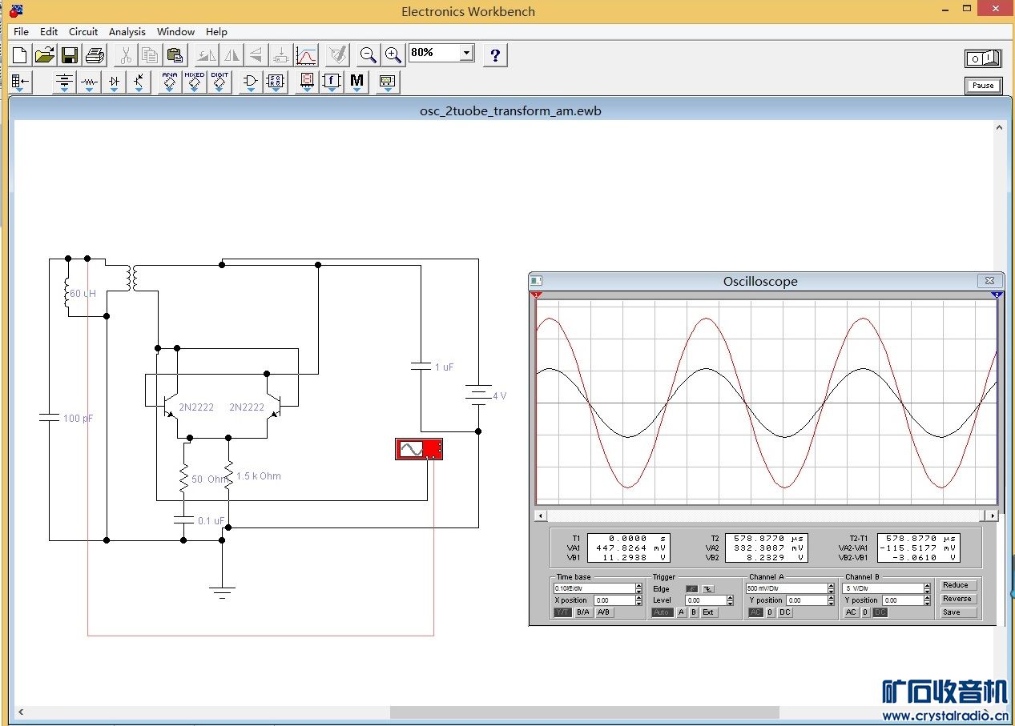Open the Instruments parts bin
This screenshot has height=726, width=1015.
(x=387, y=82)
